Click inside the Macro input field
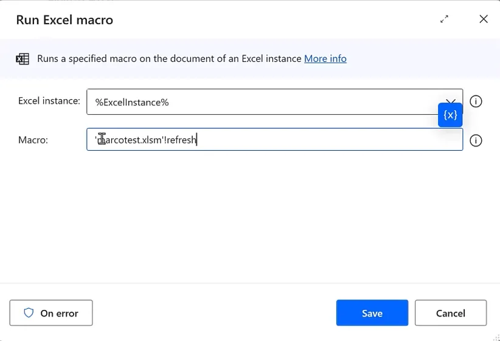The width and height of the screenshot is (500, 341). (274, 140)
